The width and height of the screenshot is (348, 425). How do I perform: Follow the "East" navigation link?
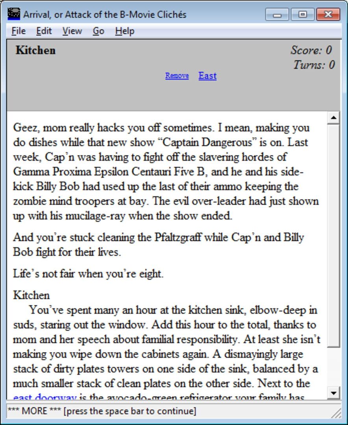(207, 76)
